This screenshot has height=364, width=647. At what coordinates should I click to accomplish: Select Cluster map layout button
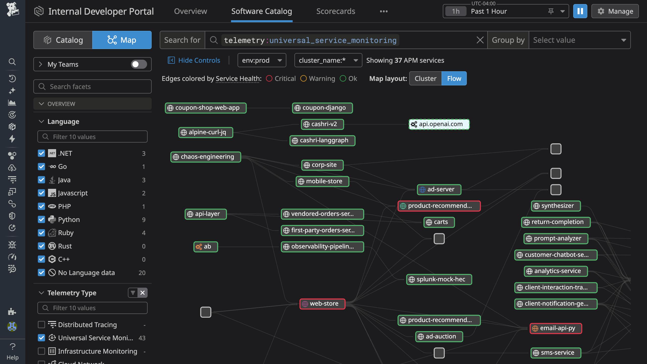coord(425,79)
